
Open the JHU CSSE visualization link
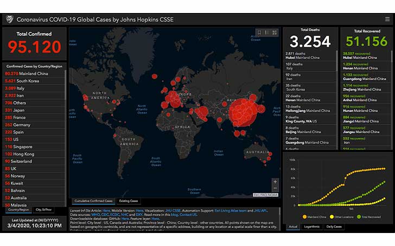(x=173, y=211)
